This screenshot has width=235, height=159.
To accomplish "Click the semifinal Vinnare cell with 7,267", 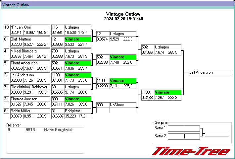I will [168, 92].
